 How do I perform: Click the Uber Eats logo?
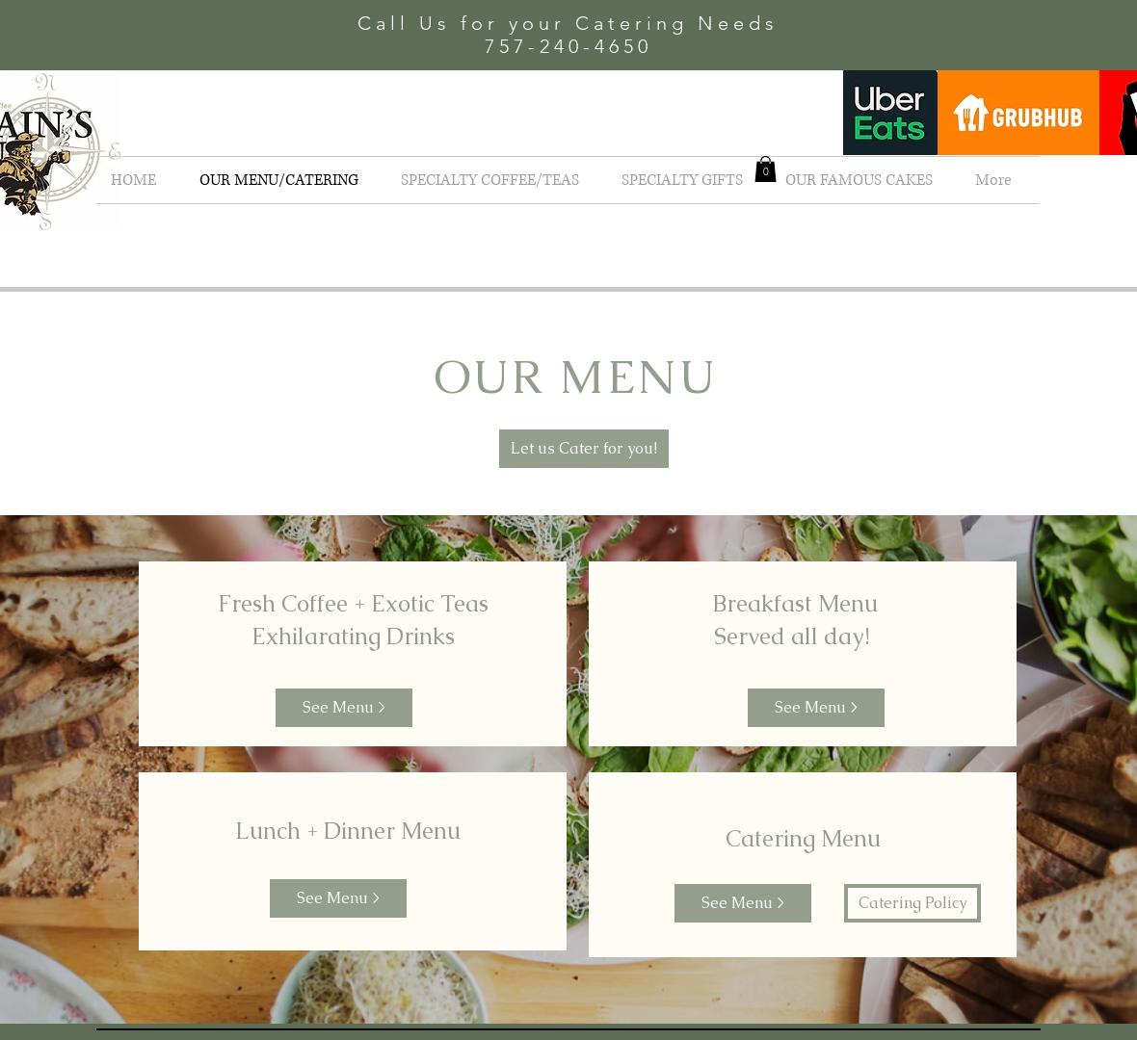[x=889, y=113]
